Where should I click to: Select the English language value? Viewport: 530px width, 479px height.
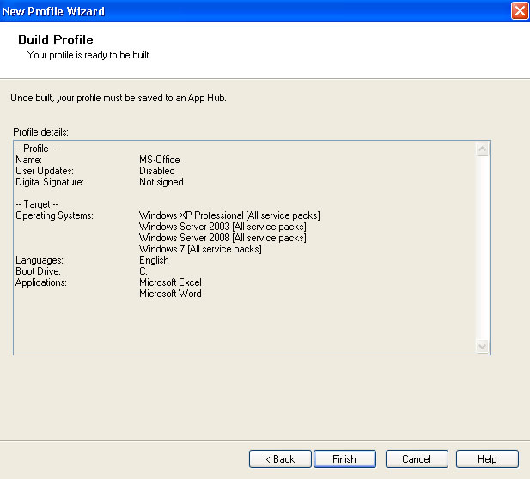(154, 260)
